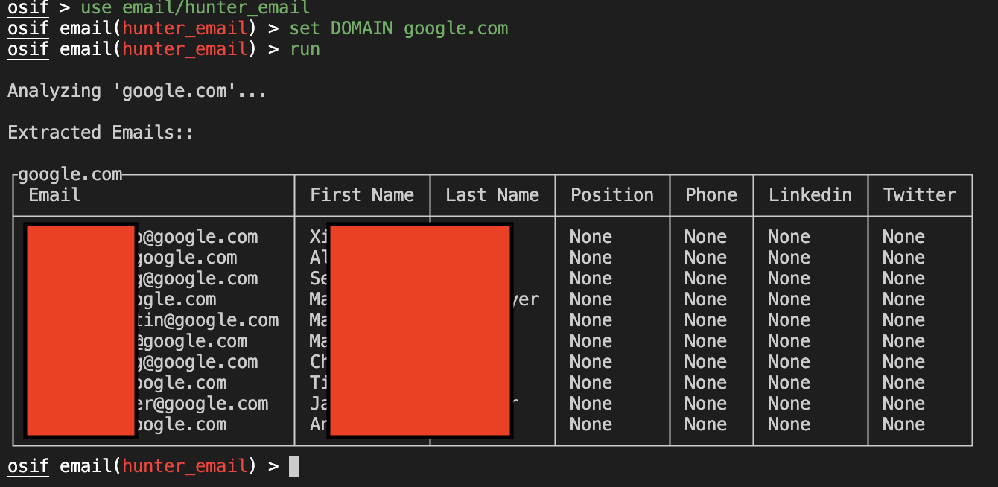998x487 pixels.
Task: Click the email ending in 'tin@google.com'
Action: tap(208, 320)
